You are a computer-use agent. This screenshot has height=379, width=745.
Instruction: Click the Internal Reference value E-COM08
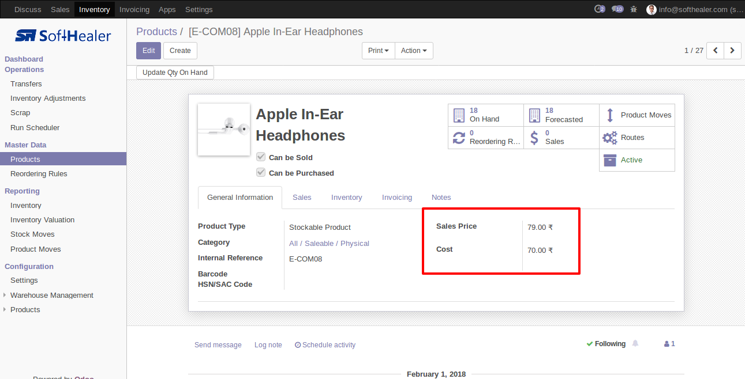(306, 259)
